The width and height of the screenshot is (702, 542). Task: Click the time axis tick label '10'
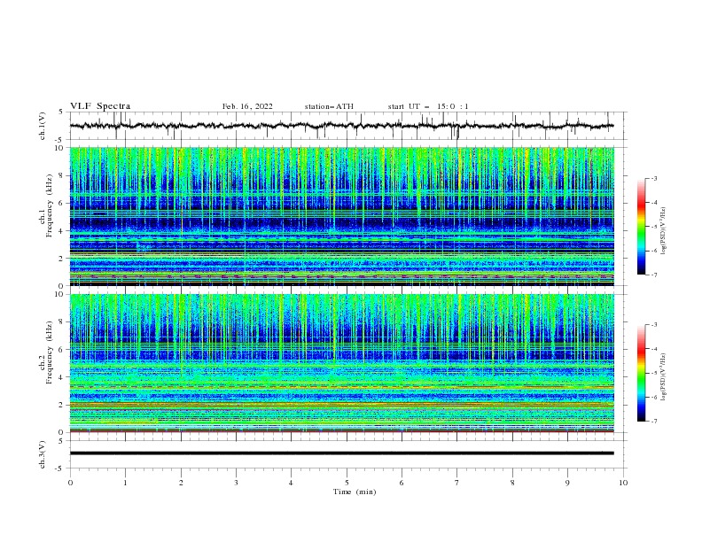point(623,483)
